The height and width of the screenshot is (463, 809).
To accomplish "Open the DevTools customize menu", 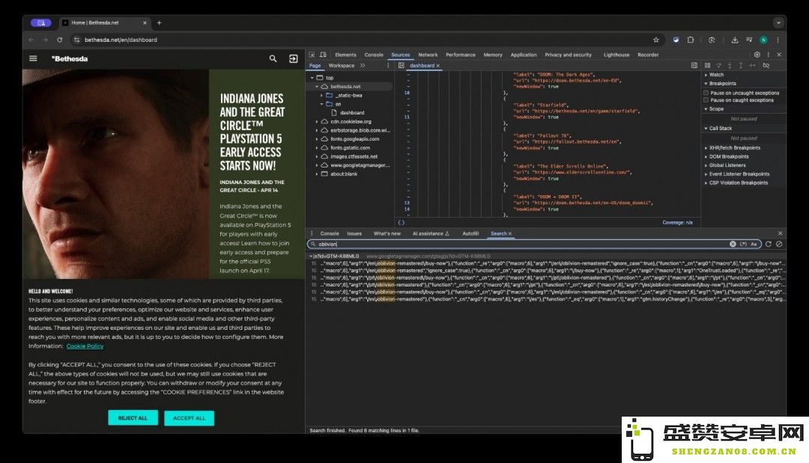I will click(x=769, y=55).
